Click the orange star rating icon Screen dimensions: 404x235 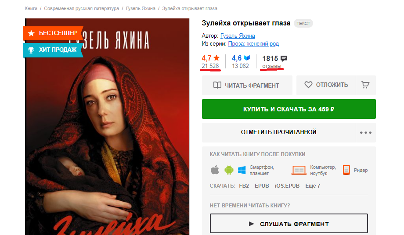tap(216, 58)
